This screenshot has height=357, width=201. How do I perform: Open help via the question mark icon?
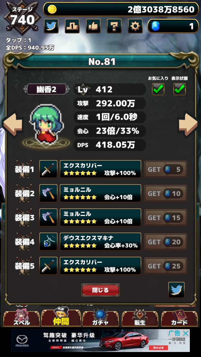114,26
